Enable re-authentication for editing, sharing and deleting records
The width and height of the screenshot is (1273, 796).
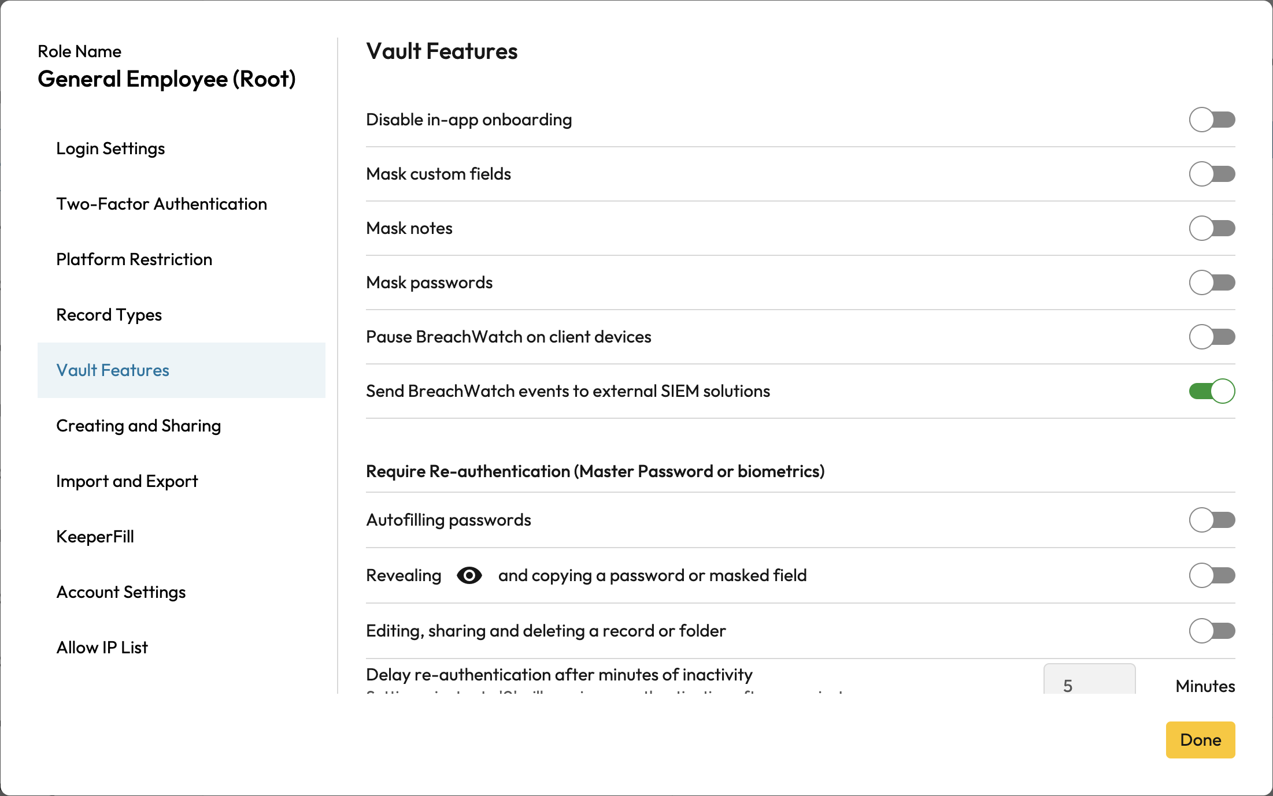[1212, 631]
